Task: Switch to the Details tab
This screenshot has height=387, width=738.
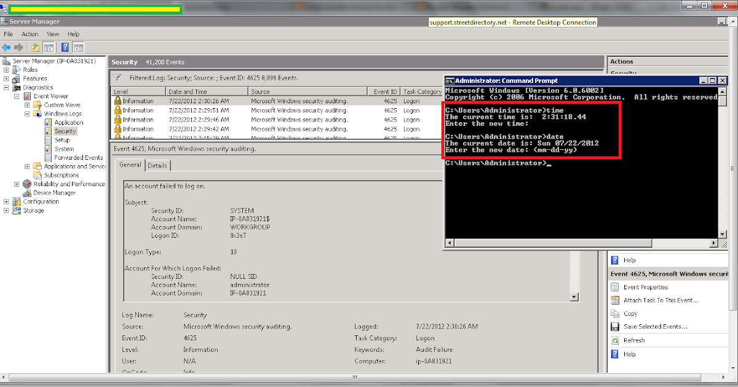Action: coord(157,165)
